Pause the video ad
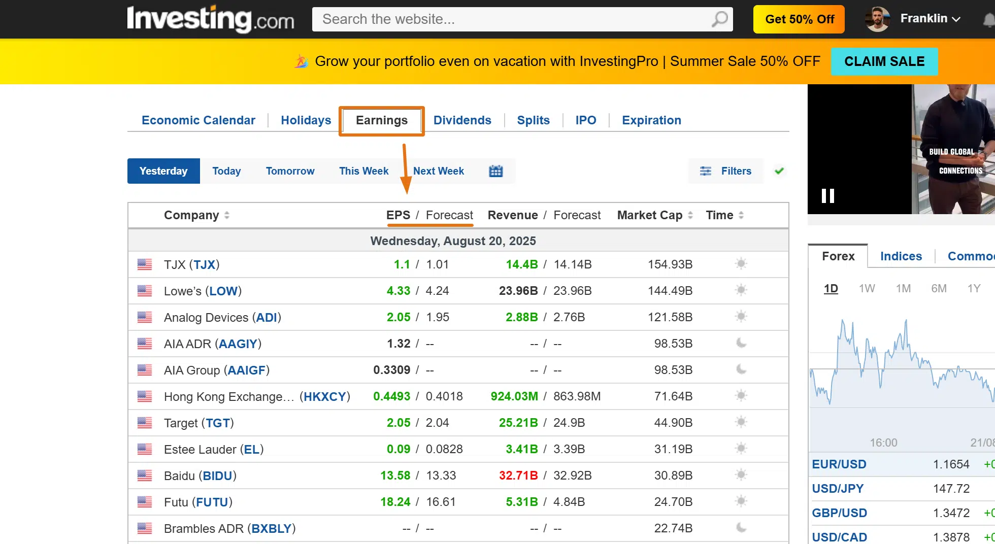Image resolution: width=995 pixels, height=544 pixels. coord(828,196)
